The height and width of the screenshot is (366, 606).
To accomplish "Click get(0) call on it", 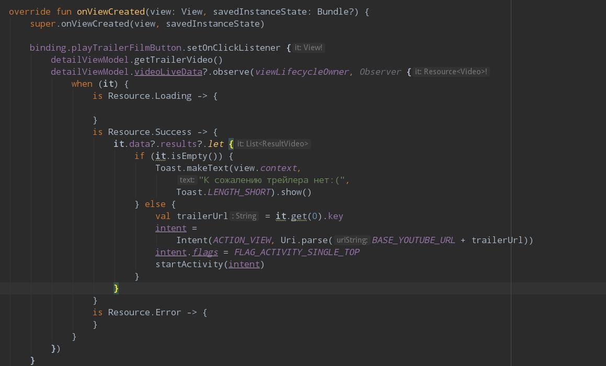I will coord(306,216).
